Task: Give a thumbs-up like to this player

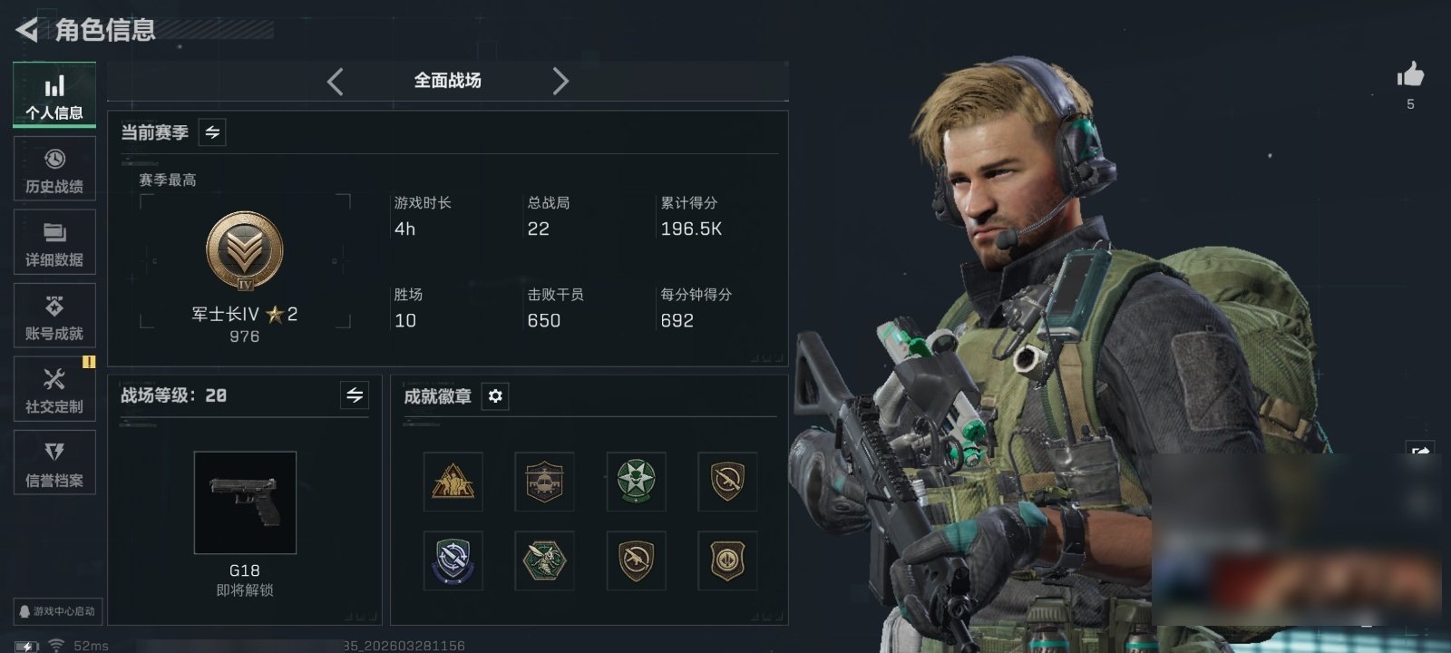Action: 1410,74
